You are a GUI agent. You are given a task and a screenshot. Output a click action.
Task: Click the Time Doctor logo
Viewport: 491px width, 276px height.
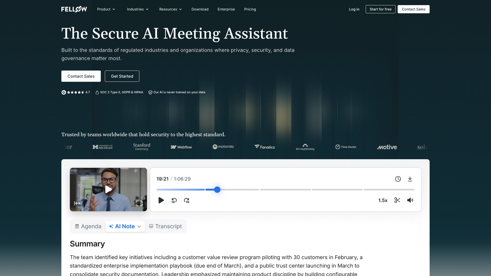tap(346, 147)
